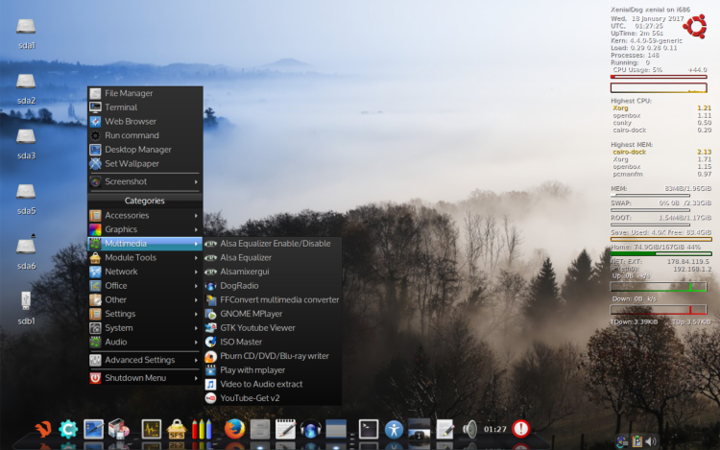
Task: Open FFConvert multimedia converter
Action: point(273,299)
